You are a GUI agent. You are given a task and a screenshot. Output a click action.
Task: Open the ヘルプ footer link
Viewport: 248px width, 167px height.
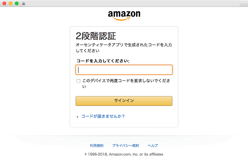point(153,146)
